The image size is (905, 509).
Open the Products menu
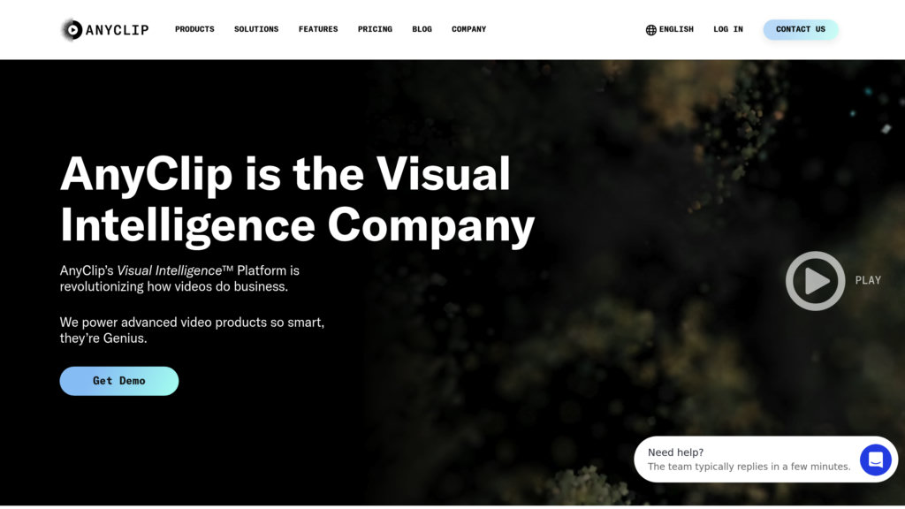tap(194, 29)
